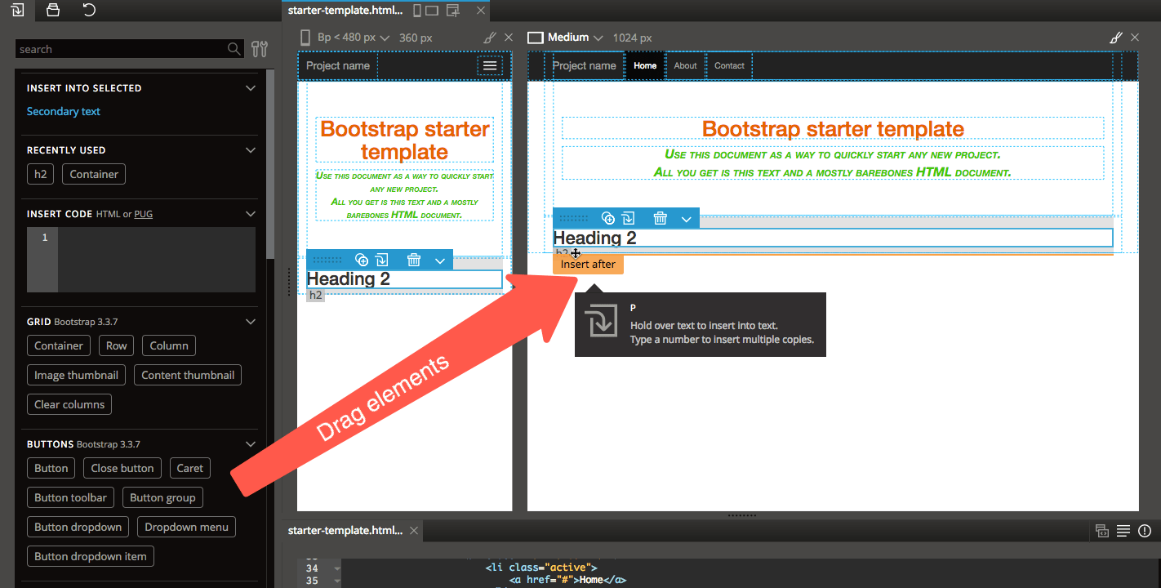
Task: Collapse the Insert Into Selected section
Action: 251,88
